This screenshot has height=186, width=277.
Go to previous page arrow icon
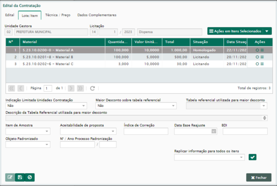coord(21,88)
